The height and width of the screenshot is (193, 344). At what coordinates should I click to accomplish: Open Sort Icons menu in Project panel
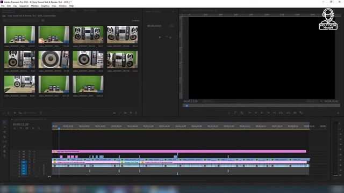pyautogui.click(x=41, y=113)
